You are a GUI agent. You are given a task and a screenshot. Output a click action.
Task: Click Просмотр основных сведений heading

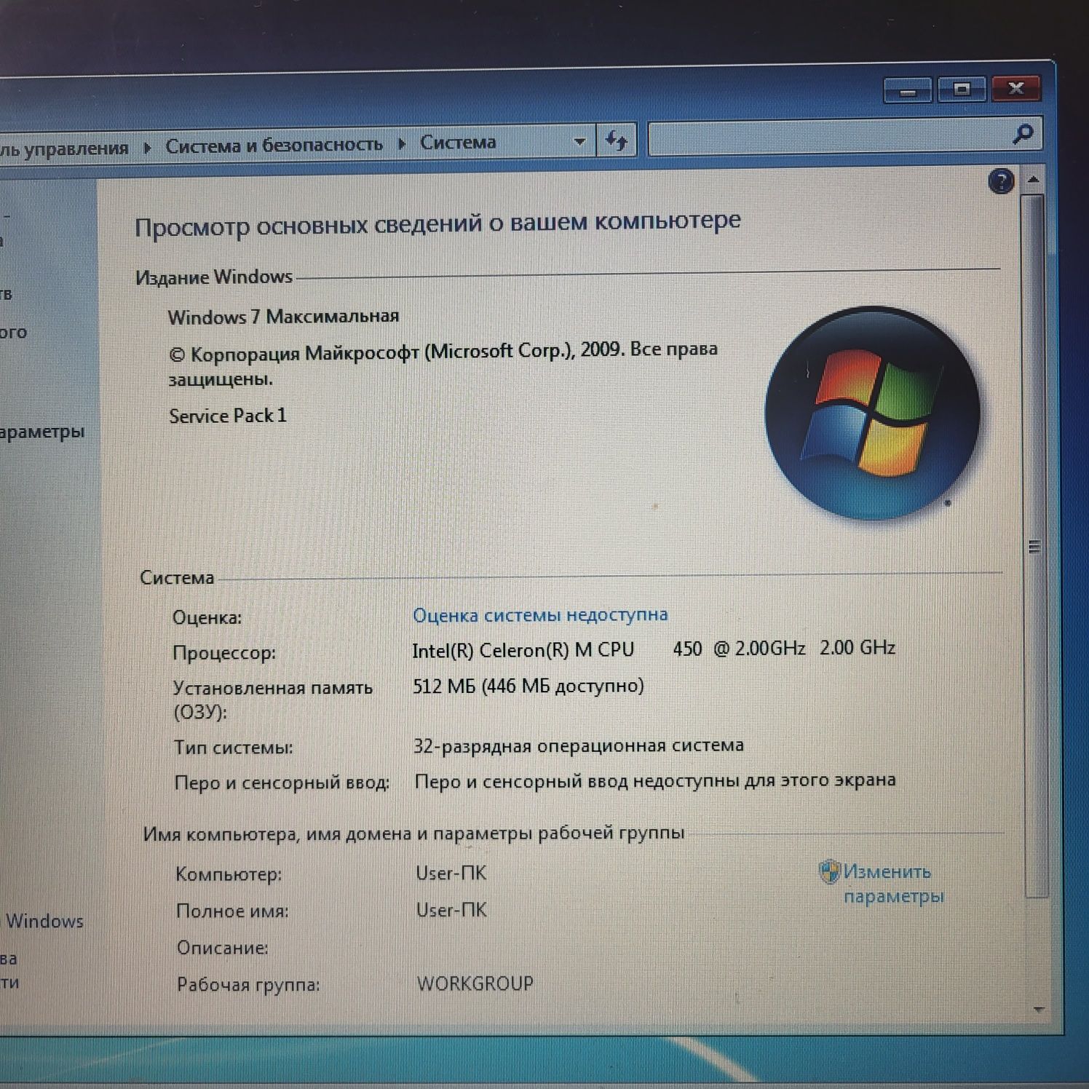(437, 223)
